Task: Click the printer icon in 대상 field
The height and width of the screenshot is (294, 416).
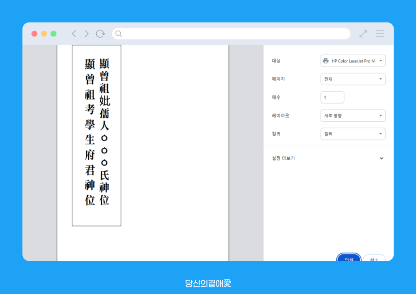Action: (x=325, y=61)
